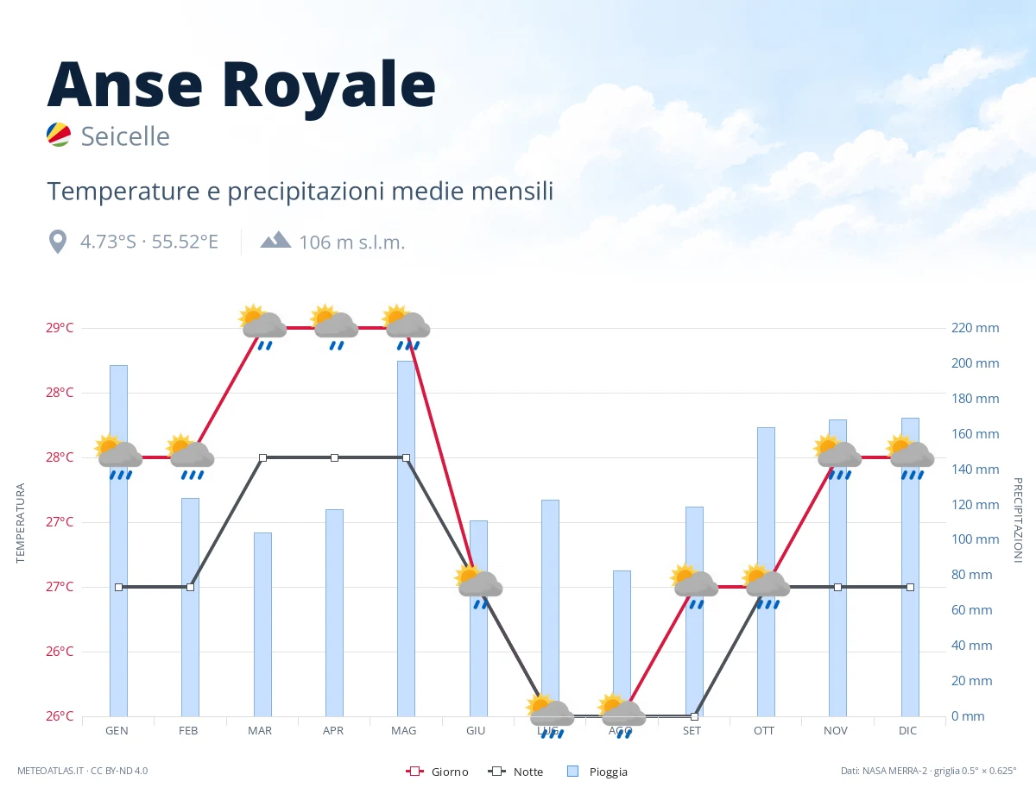Image resolution: width=1036 pixels, height=794 pixels.
Task: Click the GEN month label
Action: (117, 730)
